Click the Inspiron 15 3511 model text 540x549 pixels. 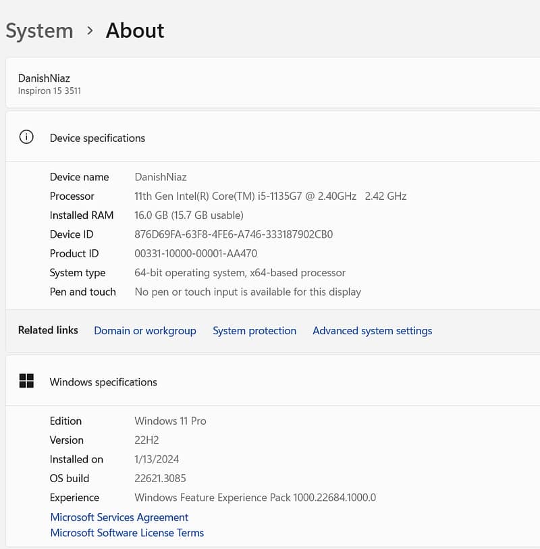(x=49, y=90)
